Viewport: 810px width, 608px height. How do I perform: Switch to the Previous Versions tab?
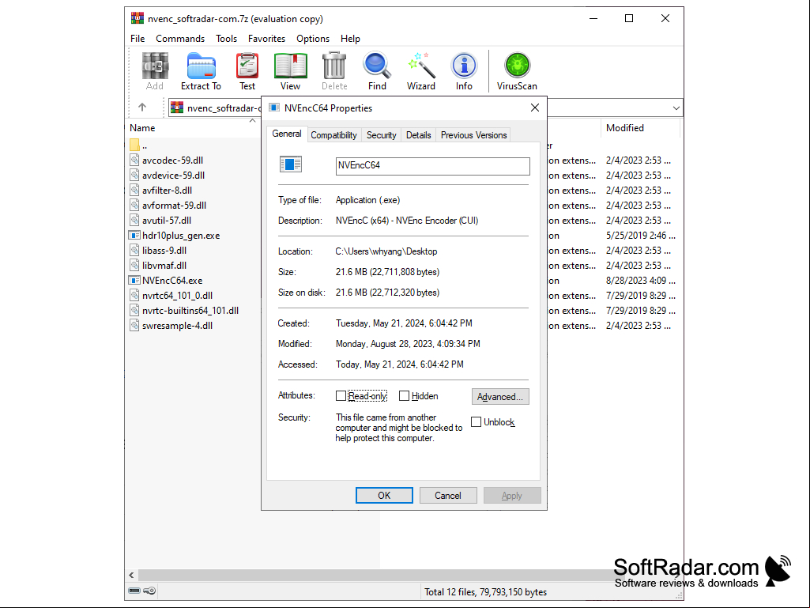473,135
